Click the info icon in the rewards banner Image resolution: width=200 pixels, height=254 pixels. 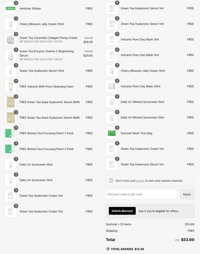(x=111, y=181)
